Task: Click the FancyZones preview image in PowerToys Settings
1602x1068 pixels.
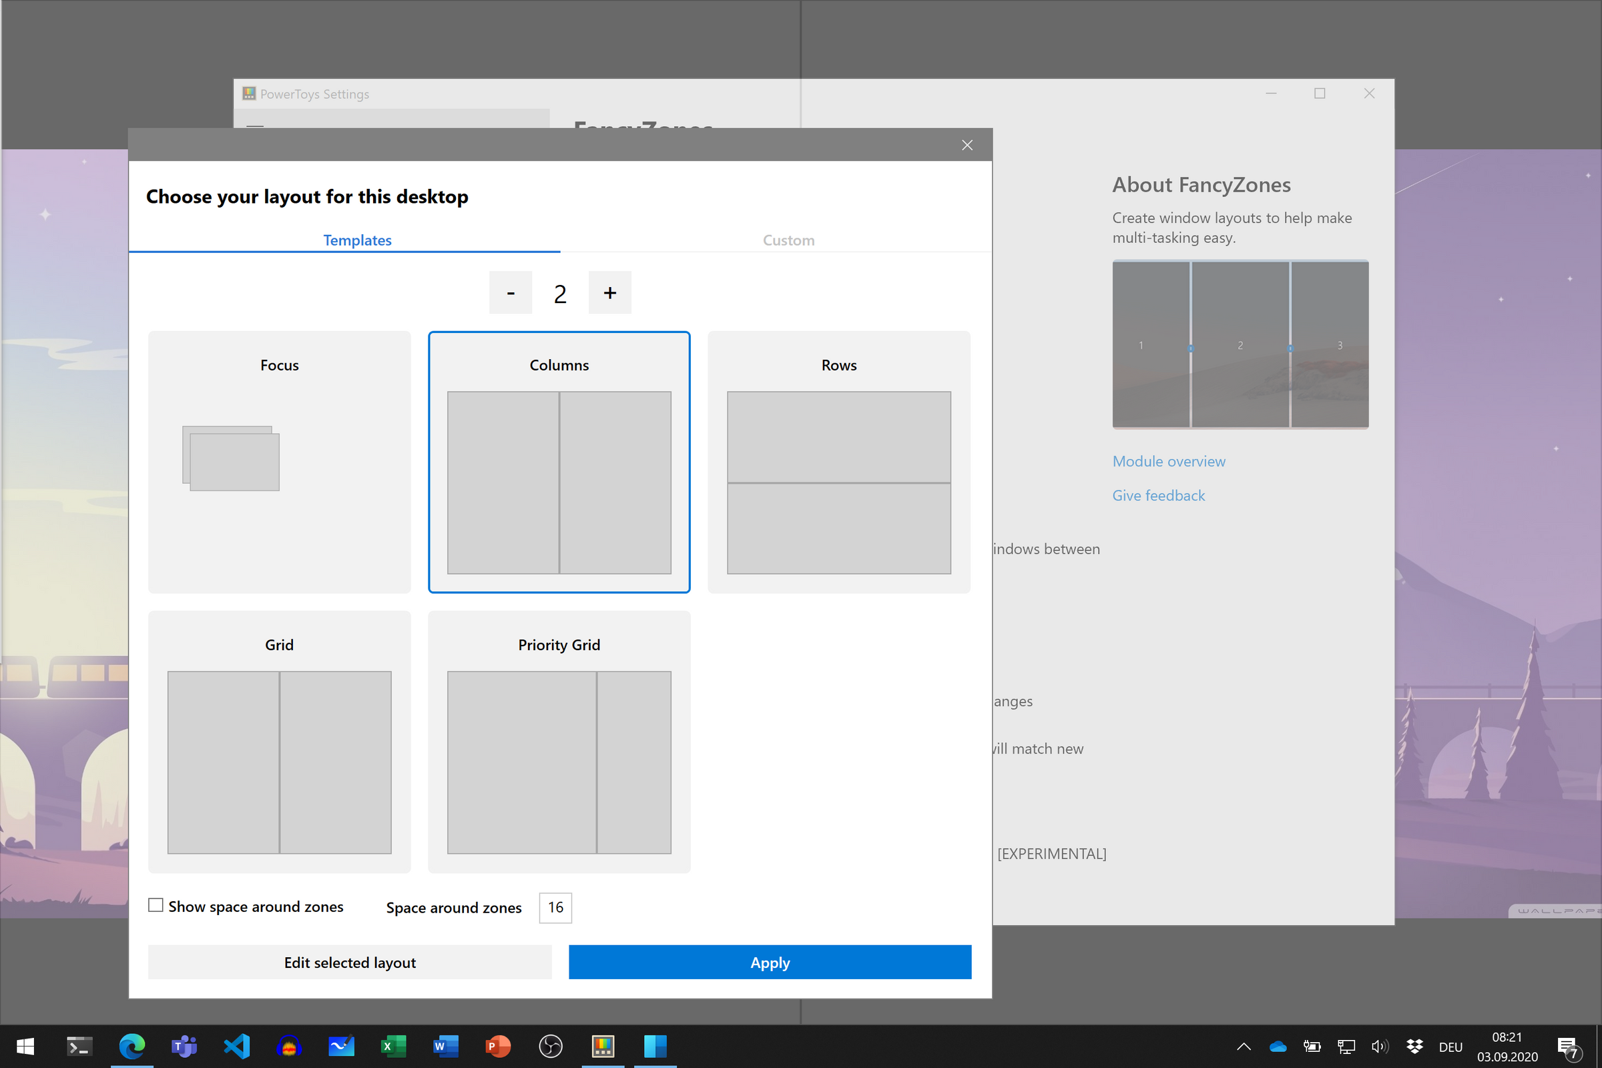Action: click(x=1240, y=344)
